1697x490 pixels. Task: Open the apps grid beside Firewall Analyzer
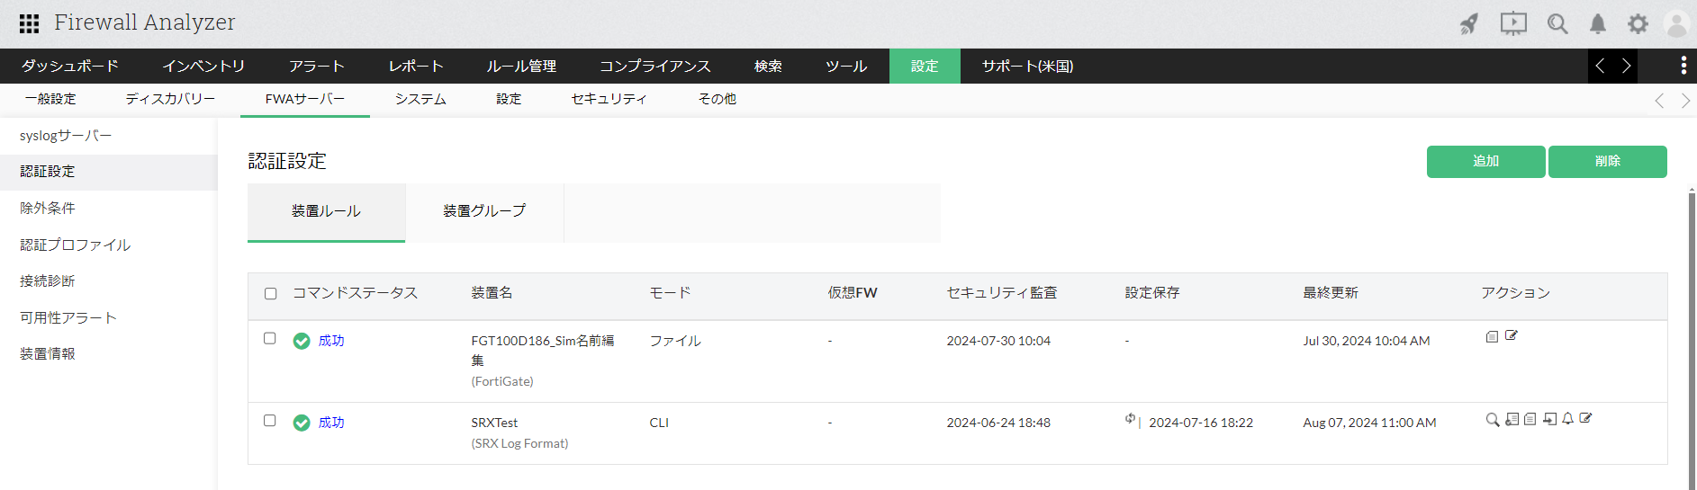pyautogui.click(x=29, y=23)
